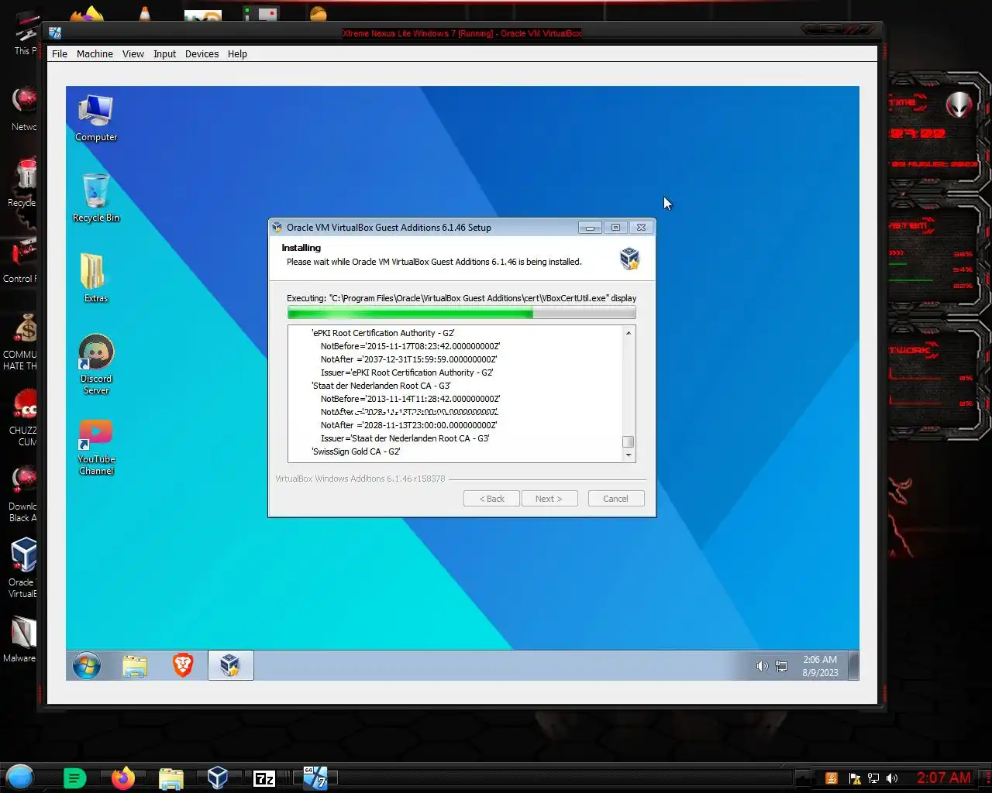Select NotBefore='2015-11-17T08:23:42' log line
Screen dimensions: 992x793
pyautogui.click(x=410, y=346)
